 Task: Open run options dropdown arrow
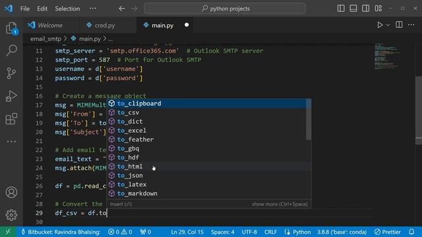388,25
